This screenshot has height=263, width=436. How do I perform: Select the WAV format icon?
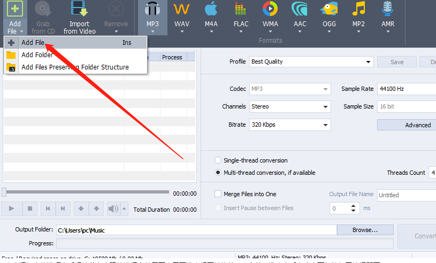[x=181, y=9]
